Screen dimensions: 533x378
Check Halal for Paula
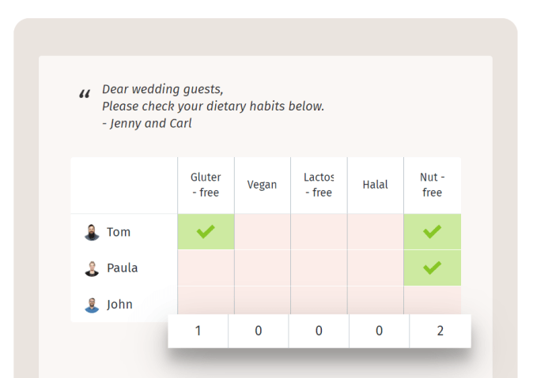[x=376, y=268]
